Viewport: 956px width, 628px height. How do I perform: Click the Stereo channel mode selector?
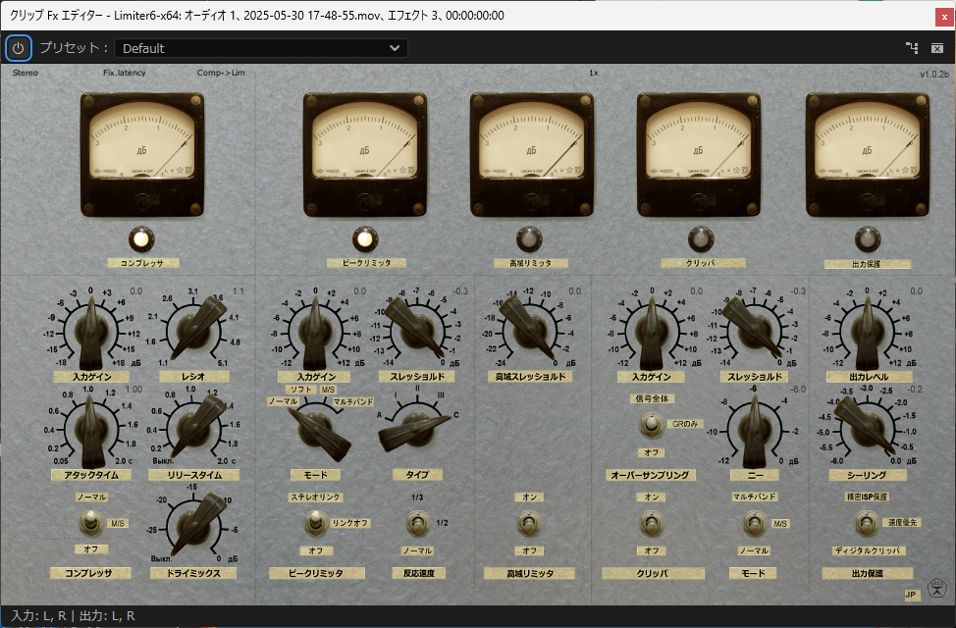pyautogui.click(x=26, y=73)
